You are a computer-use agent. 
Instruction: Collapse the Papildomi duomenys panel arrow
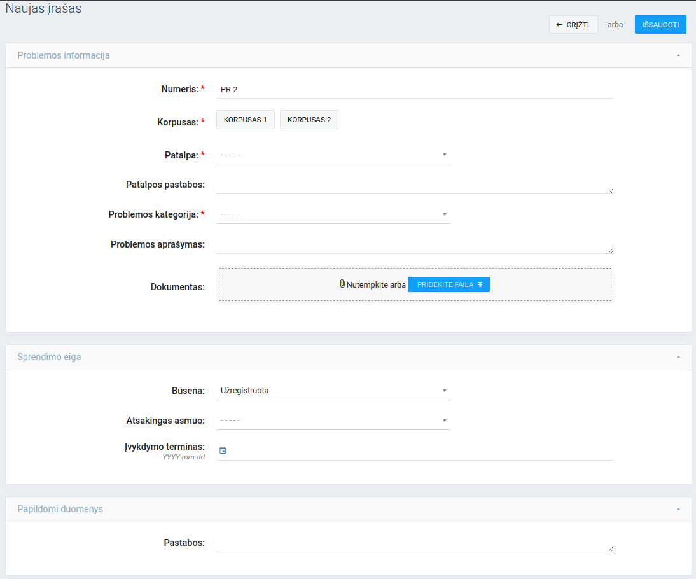click(x=678, y=510)
